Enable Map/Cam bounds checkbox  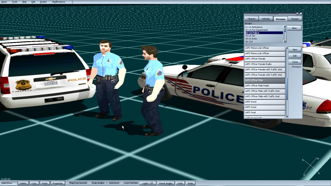click(x=68, y=183)
